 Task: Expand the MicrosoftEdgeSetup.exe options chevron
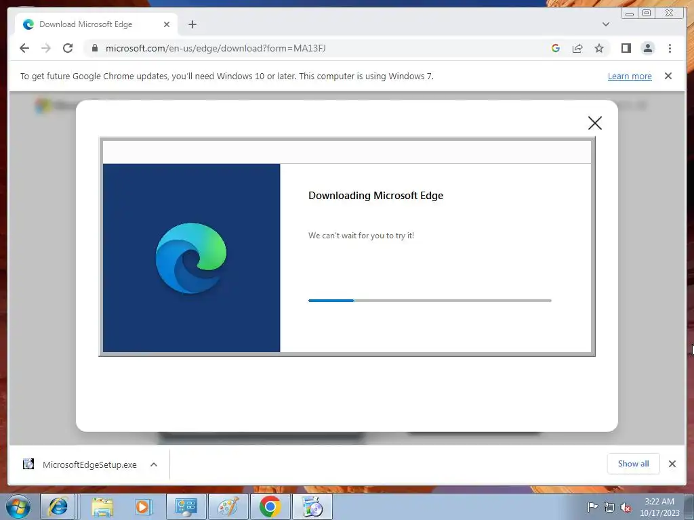pyautogui.click(x=154, y=464)
